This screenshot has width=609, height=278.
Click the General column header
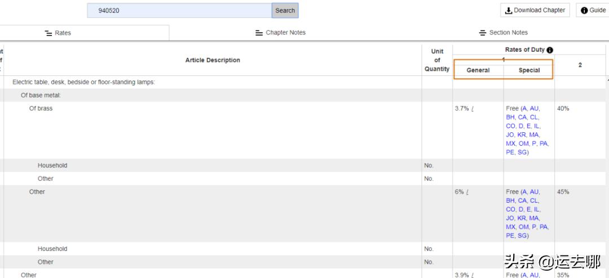478,70
